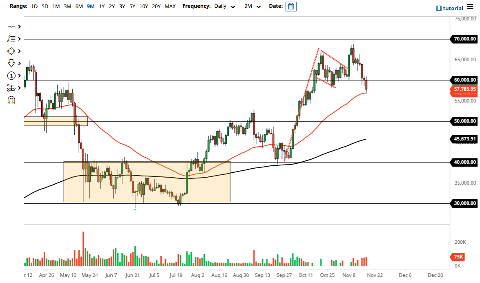Select the diamond shape drawing tool
480x283 pixels.
(x=11, y=51)
